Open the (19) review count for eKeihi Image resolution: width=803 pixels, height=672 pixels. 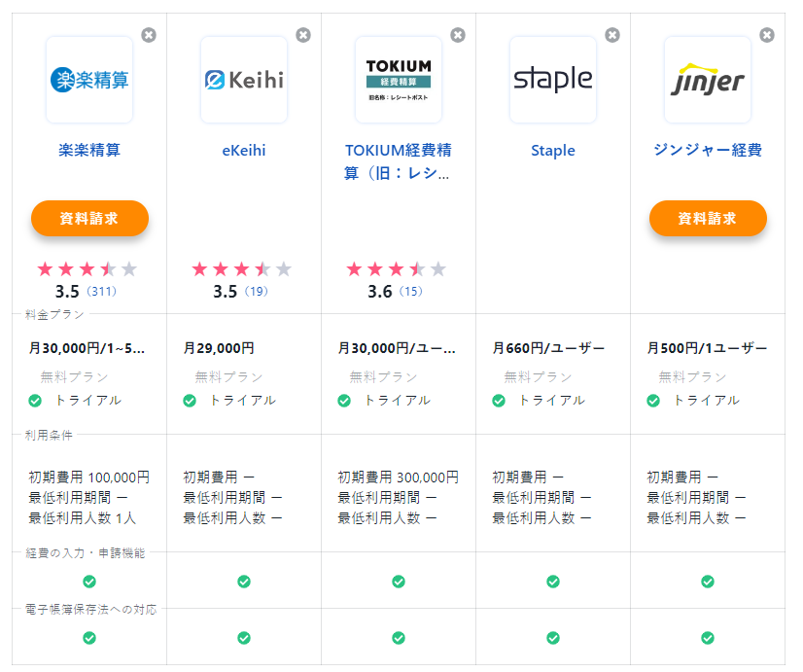[256, 292]
